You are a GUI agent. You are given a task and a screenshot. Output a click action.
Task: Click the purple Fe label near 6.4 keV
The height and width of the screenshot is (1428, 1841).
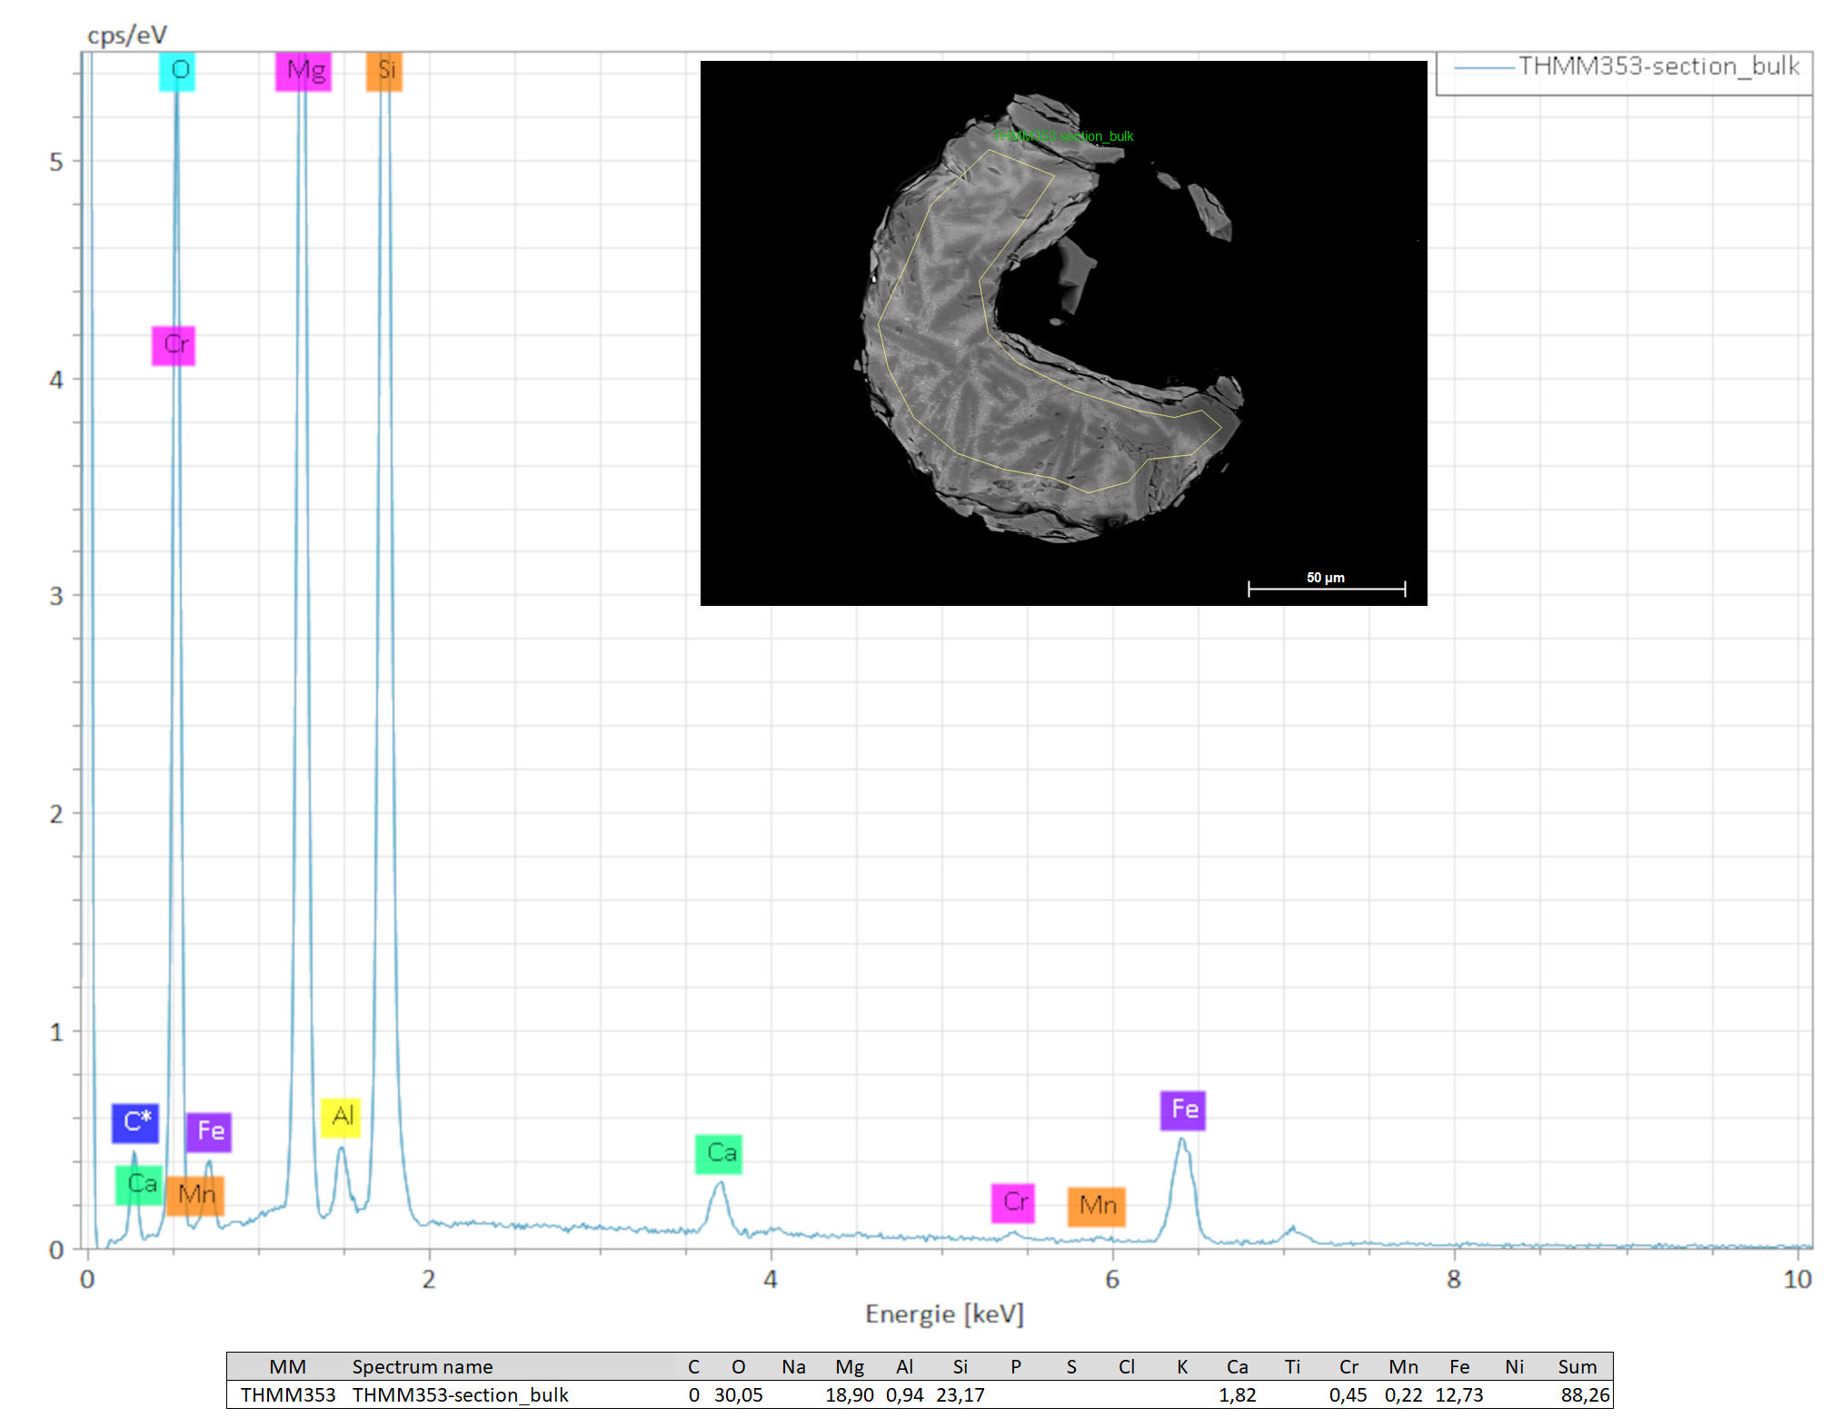pos(1183,1110)
